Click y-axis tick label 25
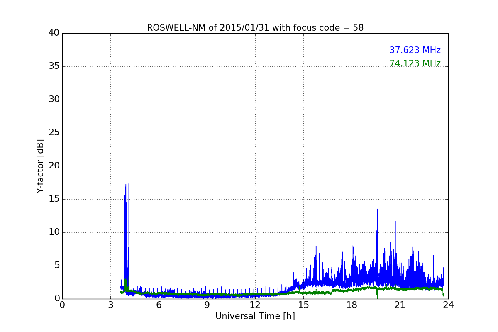This screenshot has width=498, height=332. tap(54, 133)
